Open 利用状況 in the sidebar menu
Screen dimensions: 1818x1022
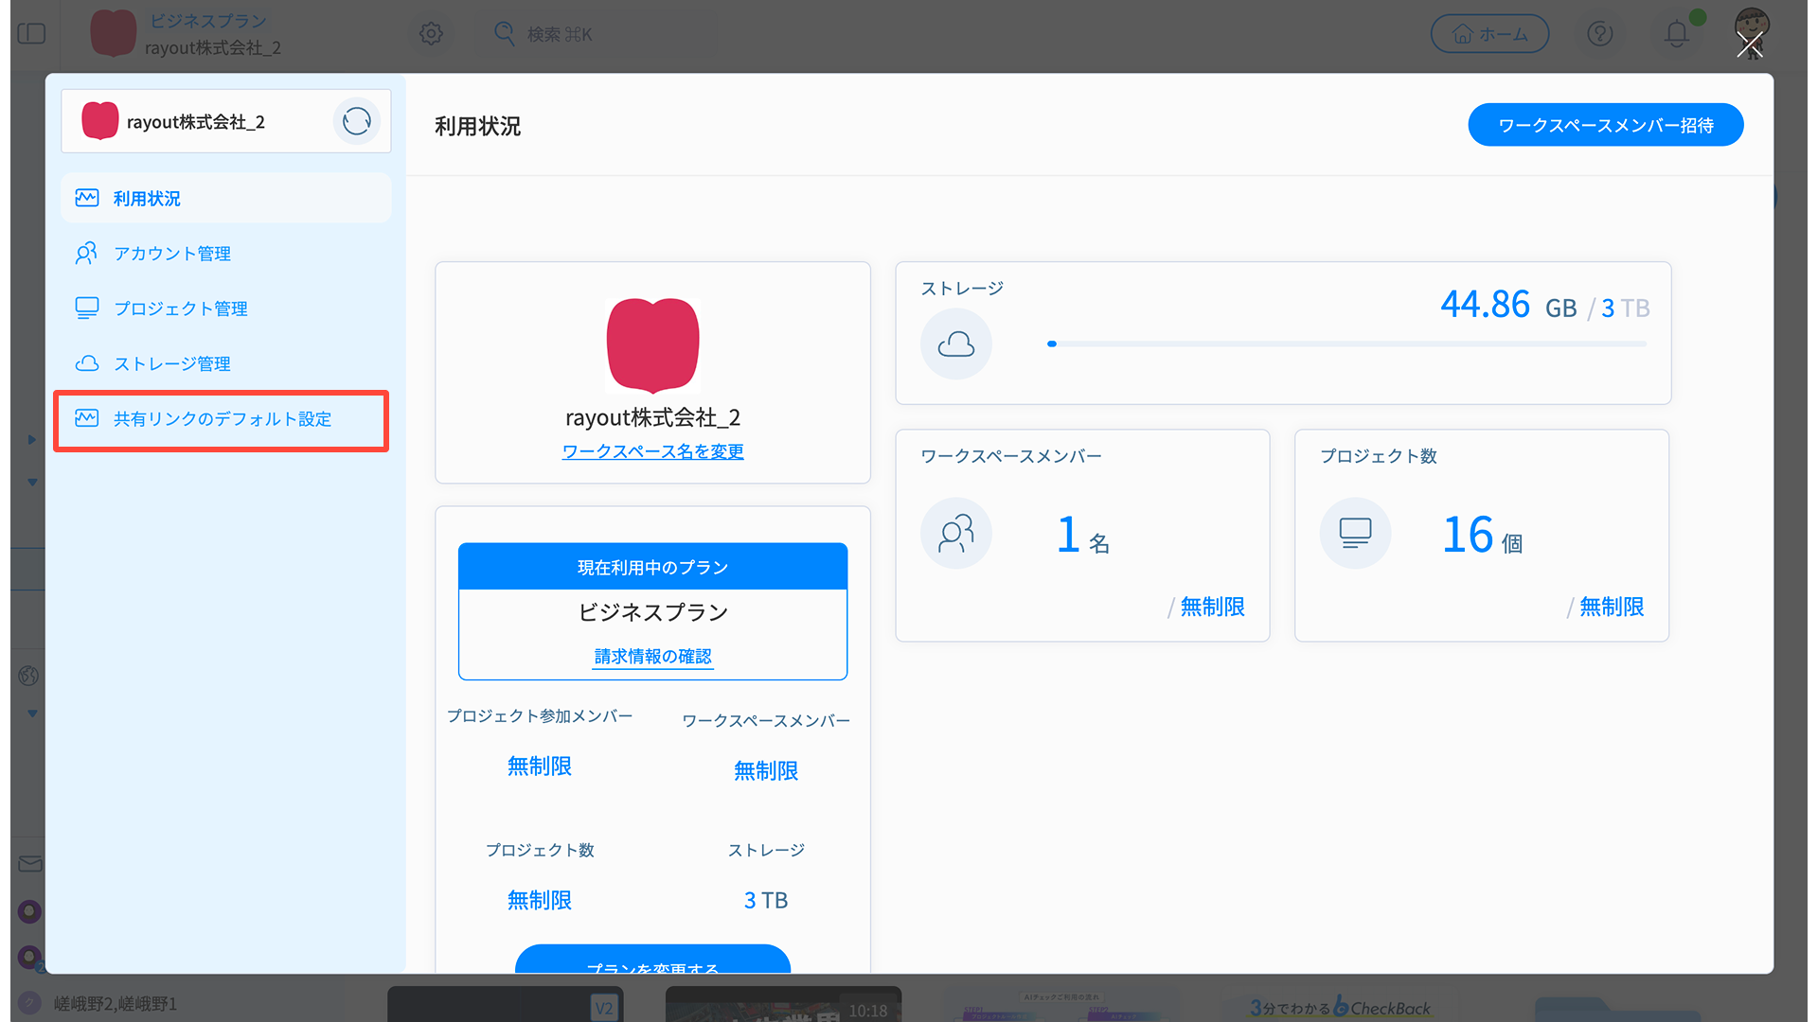(x=147, y=199)
